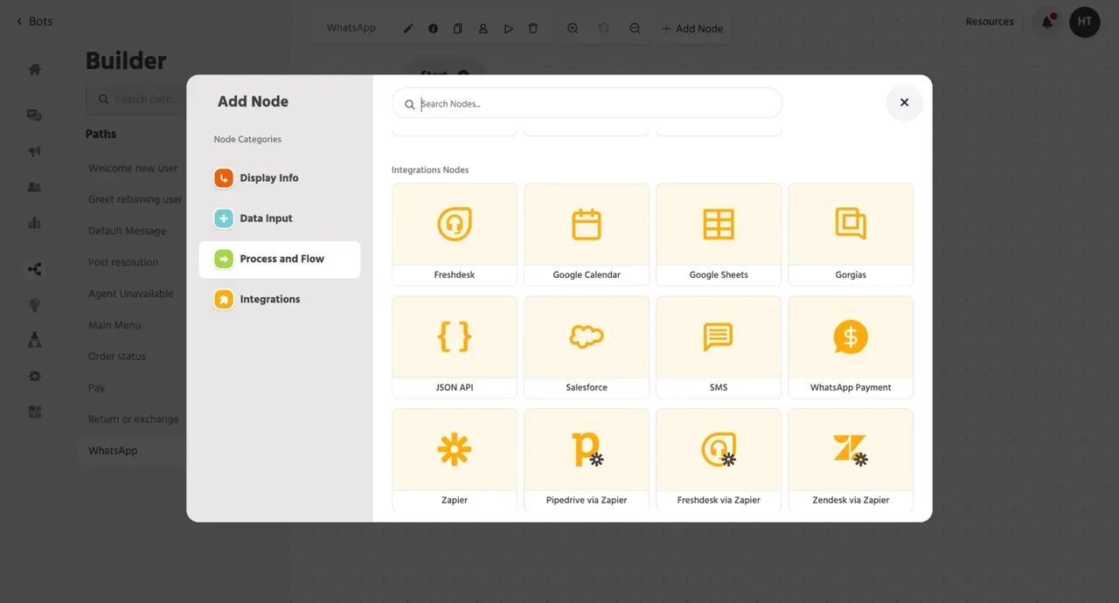This screenshot has width=1119, height=603.
Task: Open the Display Info category
Action: click(280, 178)
